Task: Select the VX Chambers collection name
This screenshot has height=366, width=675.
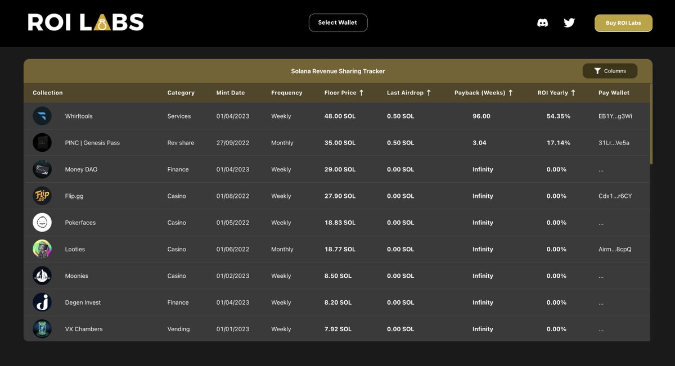Action: click(x=84, y=329)
